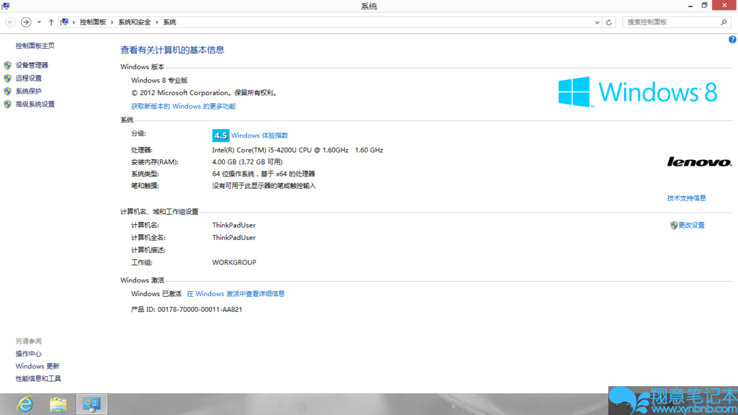The image size is (738, 415).
Task: Click the Lenovo logo
Action: [699, 162]
